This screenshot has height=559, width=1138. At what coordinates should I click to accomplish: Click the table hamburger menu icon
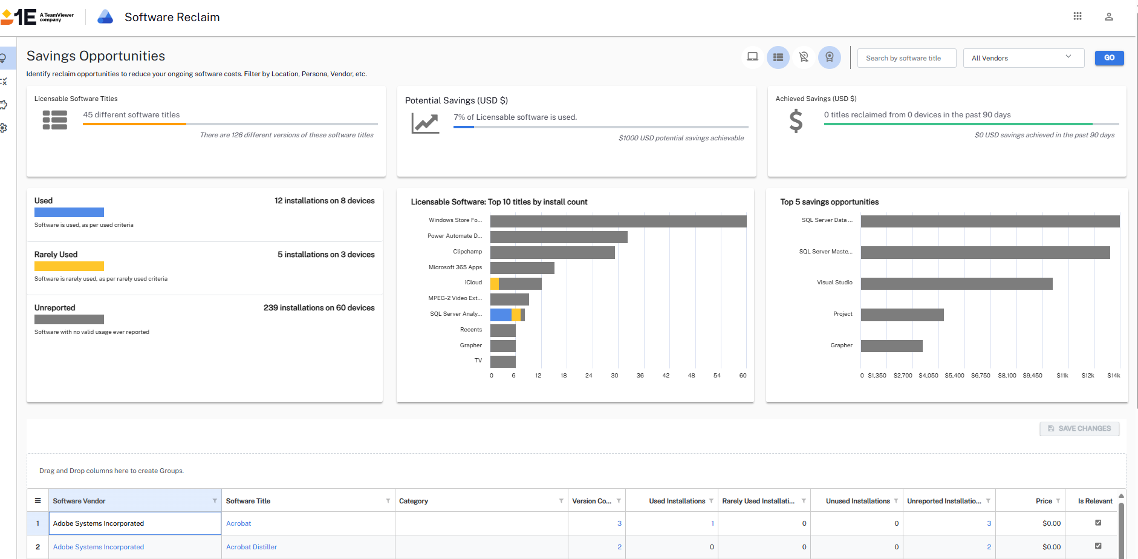click(37, 501)
